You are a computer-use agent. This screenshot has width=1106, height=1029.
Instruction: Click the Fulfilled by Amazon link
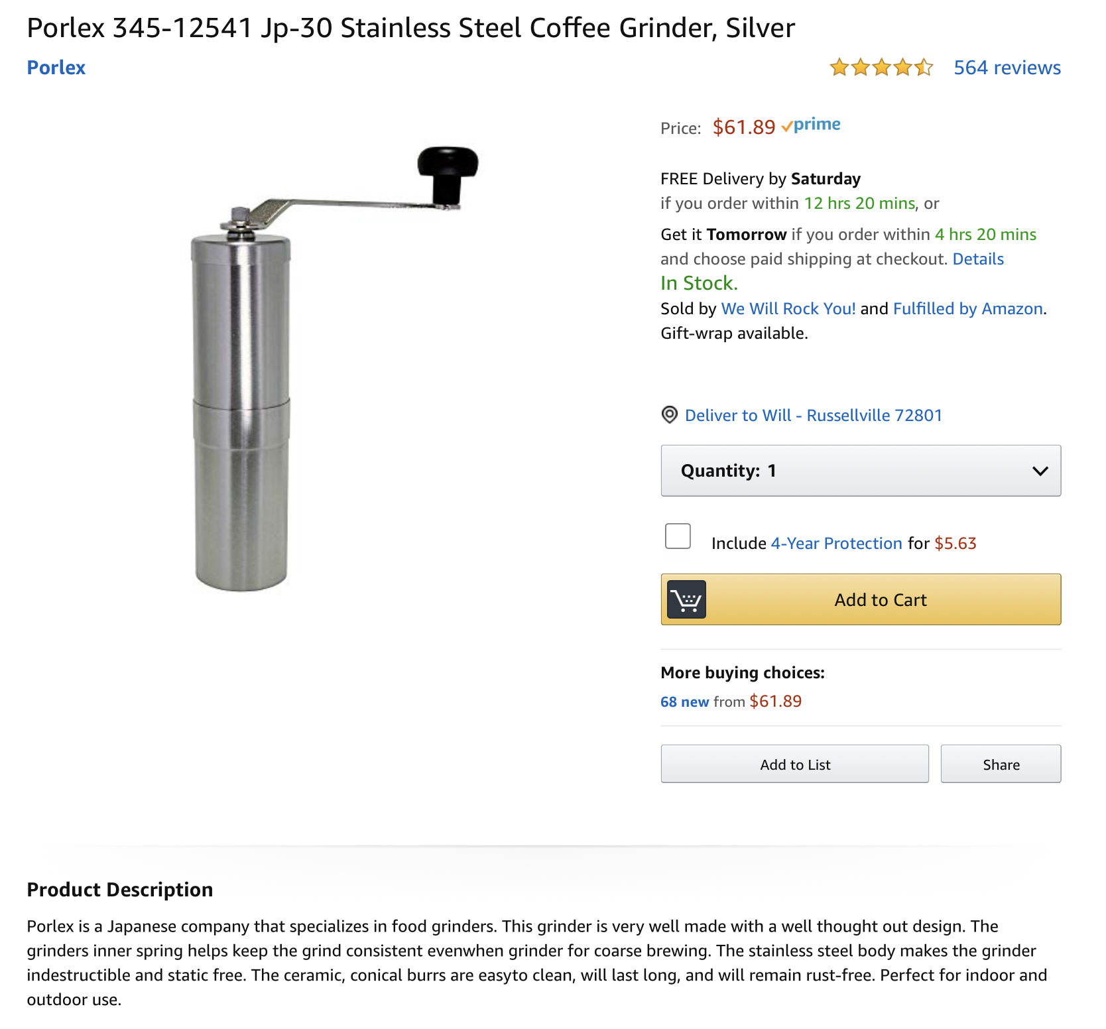click(967, 309)
